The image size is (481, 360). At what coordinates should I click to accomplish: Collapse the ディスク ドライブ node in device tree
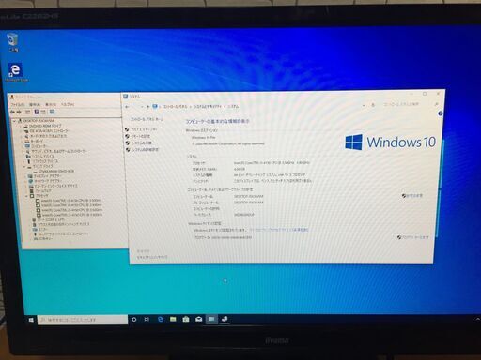(24, 167)
